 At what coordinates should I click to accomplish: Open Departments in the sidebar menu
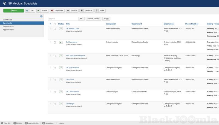[x=8, y=26]
